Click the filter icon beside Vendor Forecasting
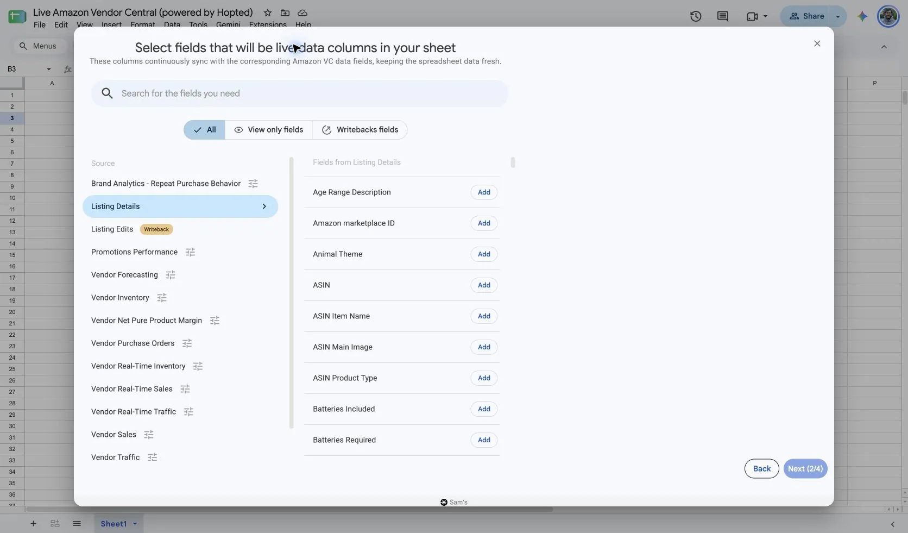 pos(171,275)
